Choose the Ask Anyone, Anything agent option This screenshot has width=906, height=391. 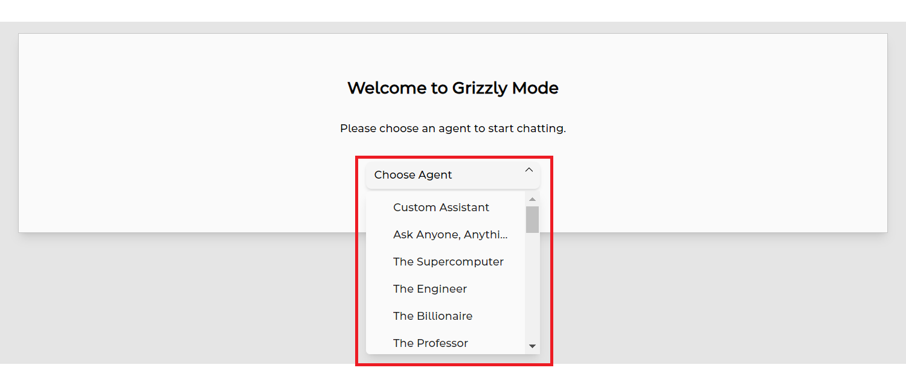pyautogui.click(x=450, y=235)
